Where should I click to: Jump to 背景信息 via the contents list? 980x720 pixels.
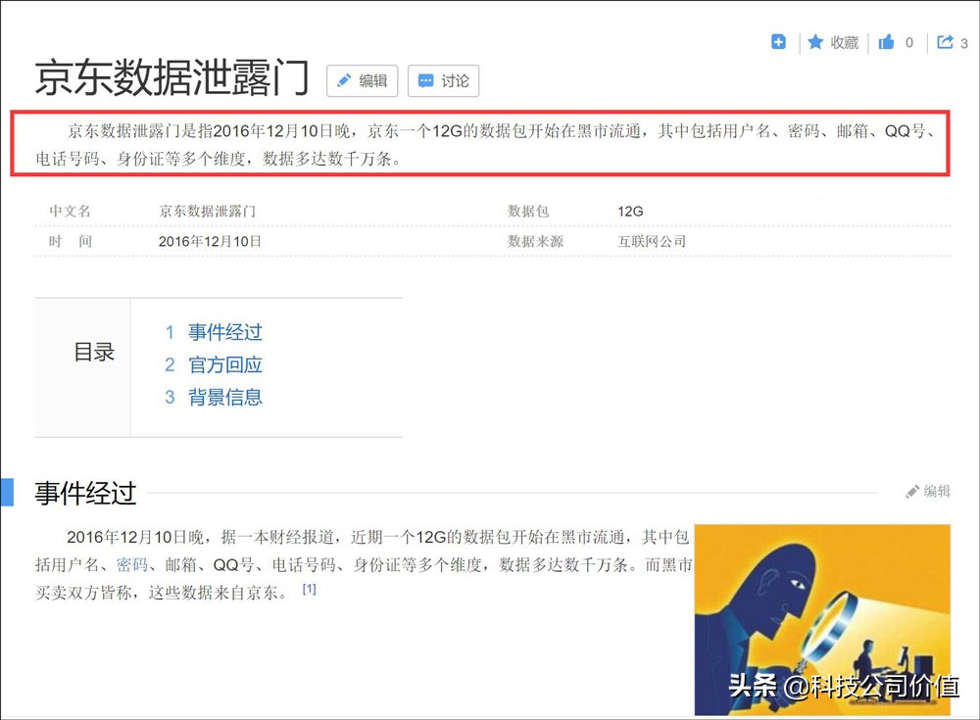[x=224, y=397]
